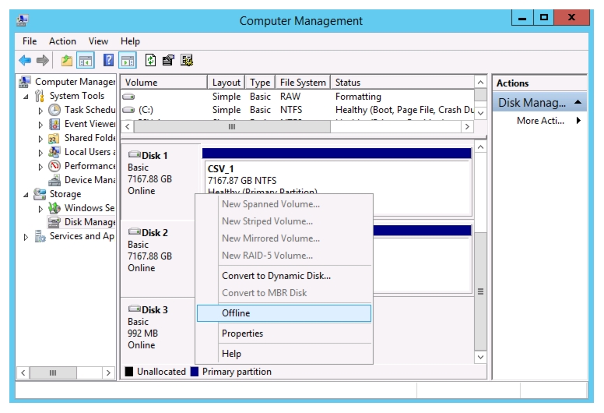Click the Back arrow toolbar icon
Screen dimensions: 604x413
(25, 60)
